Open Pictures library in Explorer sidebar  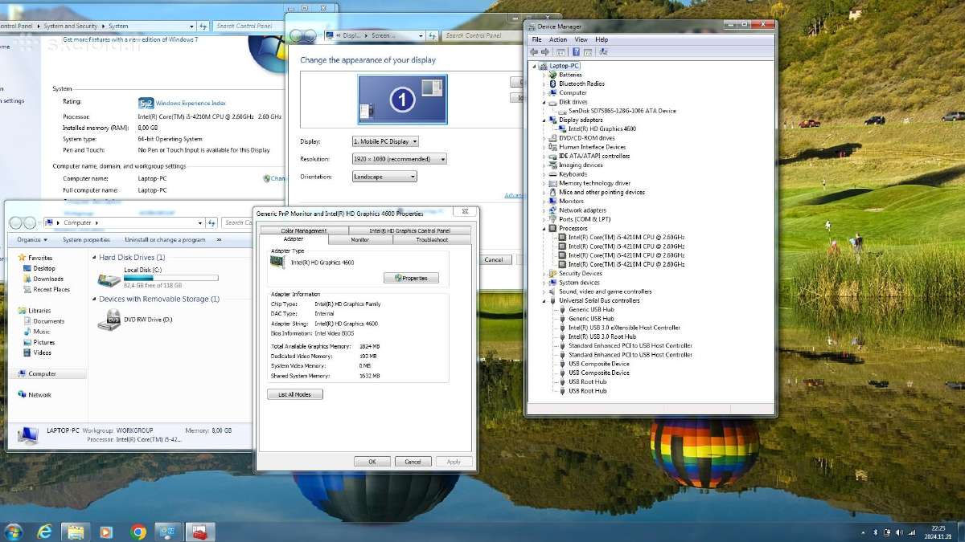(x=44, y=342)
